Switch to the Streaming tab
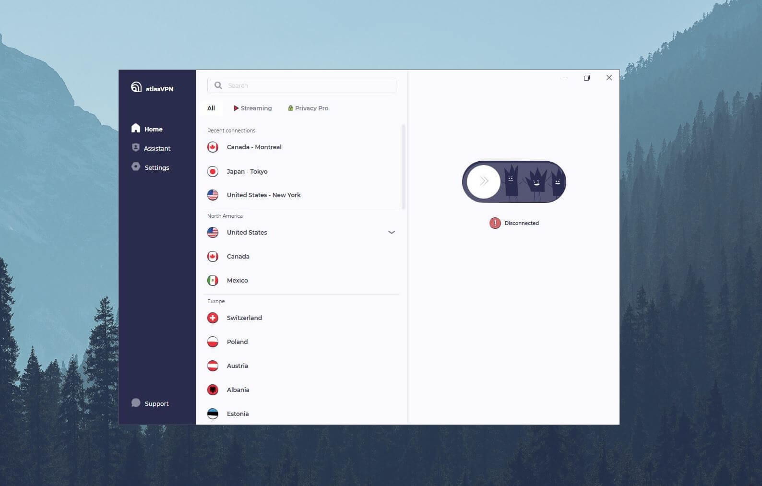This screenshot has height=486, width=762. [252, 108]
